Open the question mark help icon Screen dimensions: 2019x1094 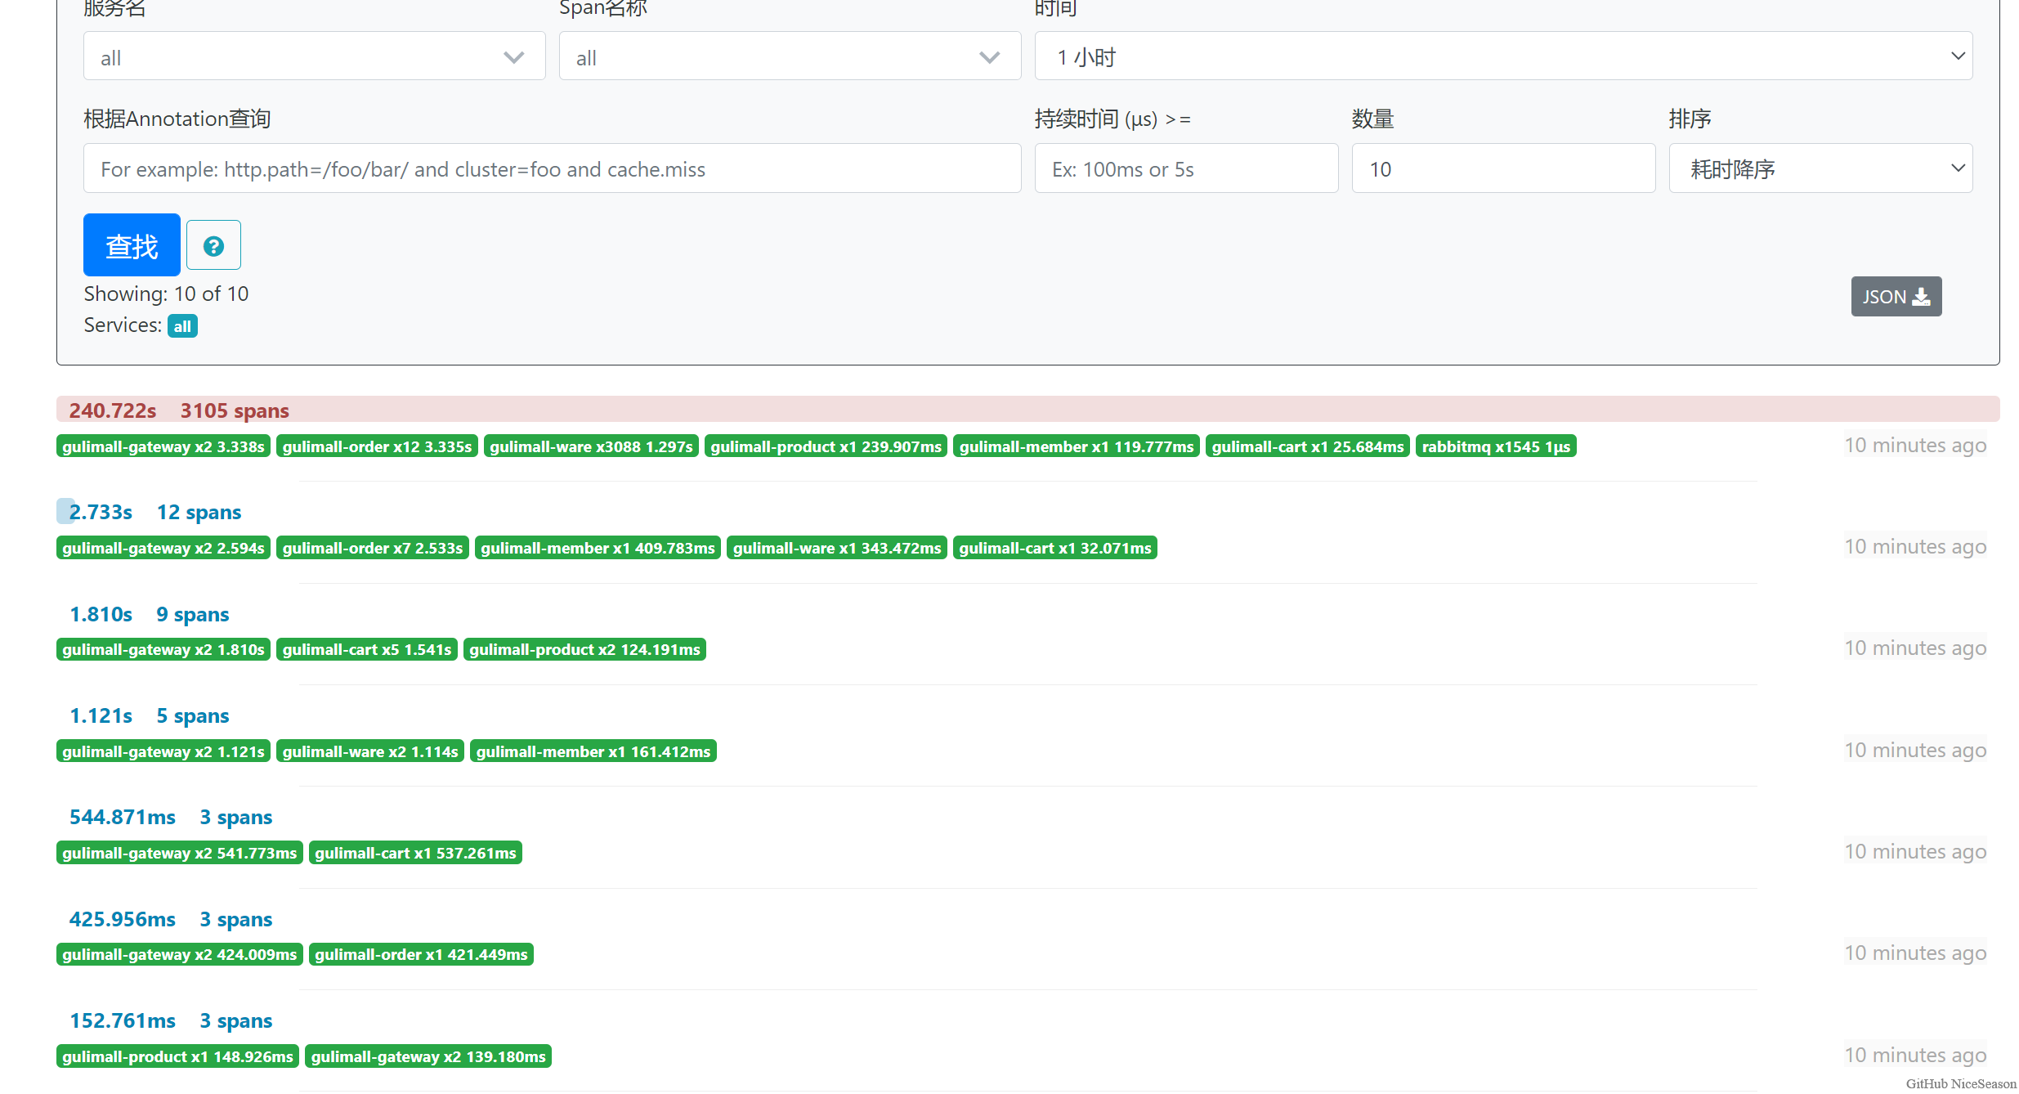[213, 245]
